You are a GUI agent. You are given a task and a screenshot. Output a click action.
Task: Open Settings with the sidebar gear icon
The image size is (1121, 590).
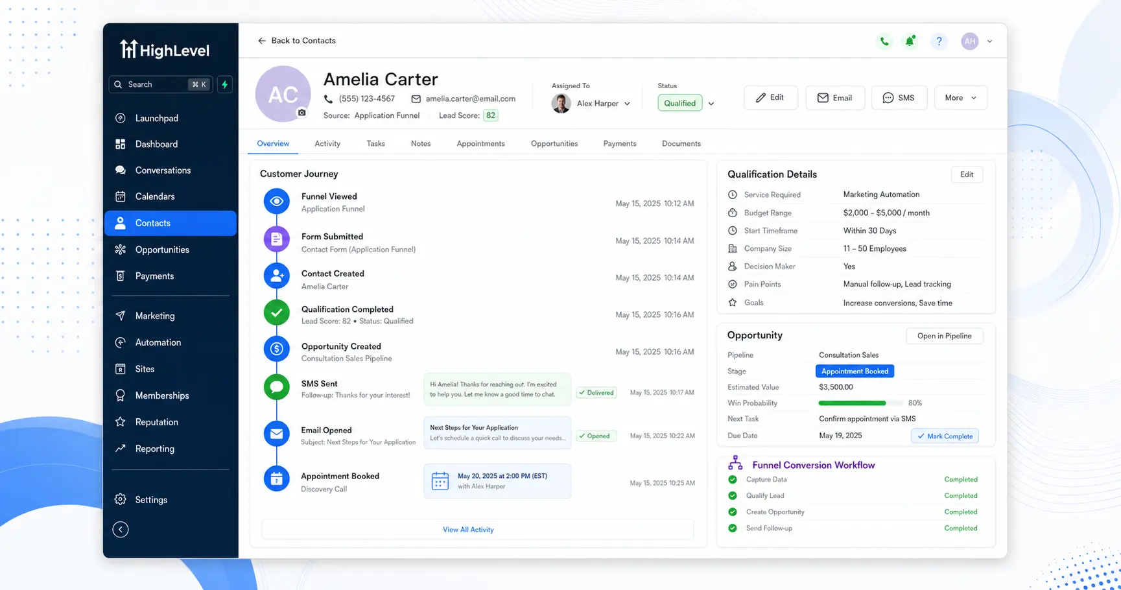[x=121, y=499]
